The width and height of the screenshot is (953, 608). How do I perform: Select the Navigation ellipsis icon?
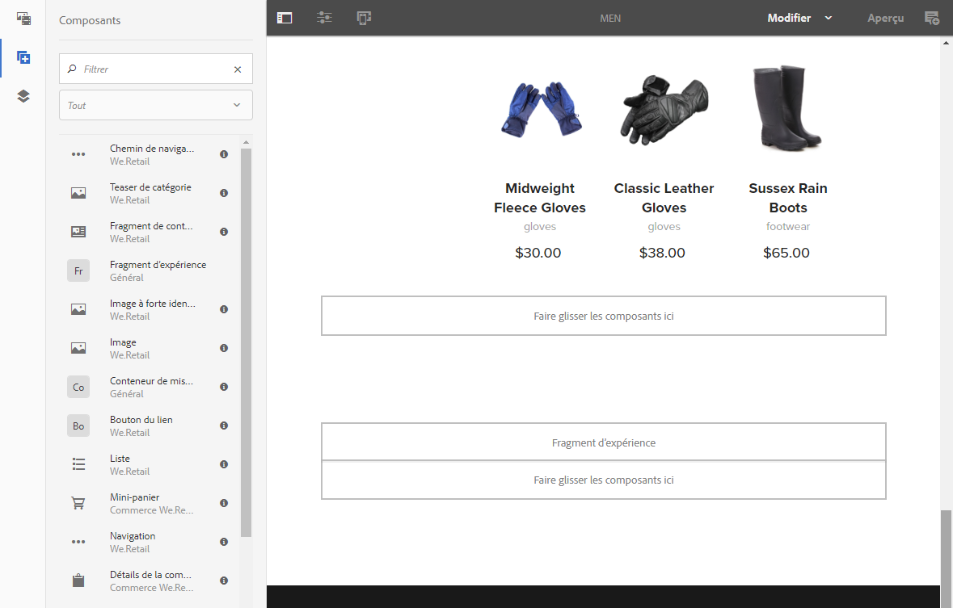point(78,542)
